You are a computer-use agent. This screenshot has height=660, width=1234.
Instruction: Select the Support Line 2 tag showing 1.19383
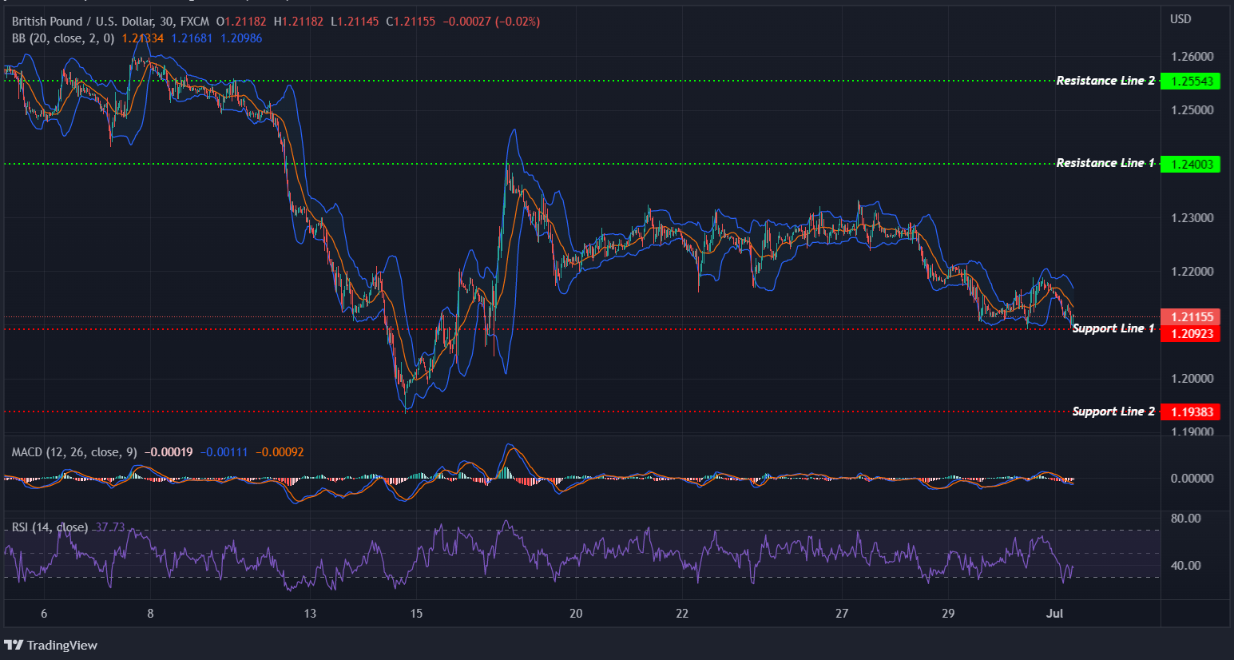click(x=1191, y=412)
